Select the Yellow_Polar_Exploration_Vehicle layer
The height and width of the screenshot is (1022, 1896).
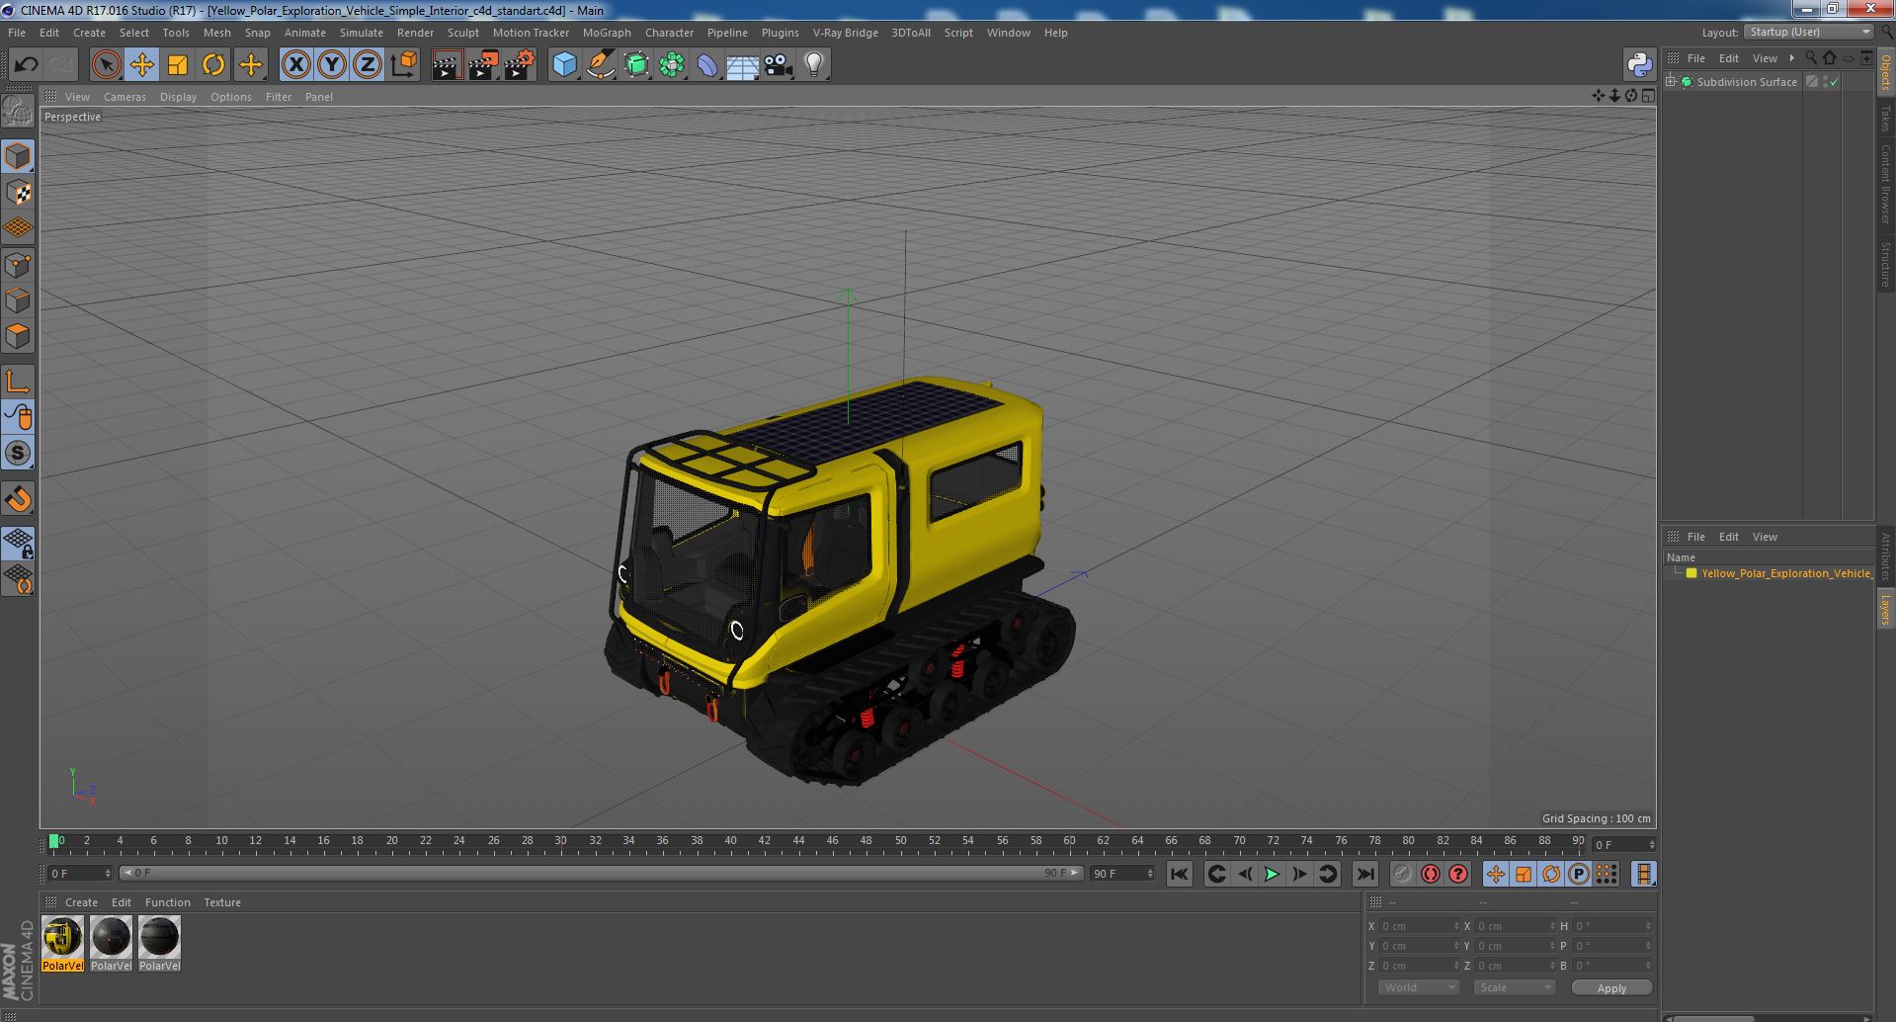click(x=1786, y=573)
